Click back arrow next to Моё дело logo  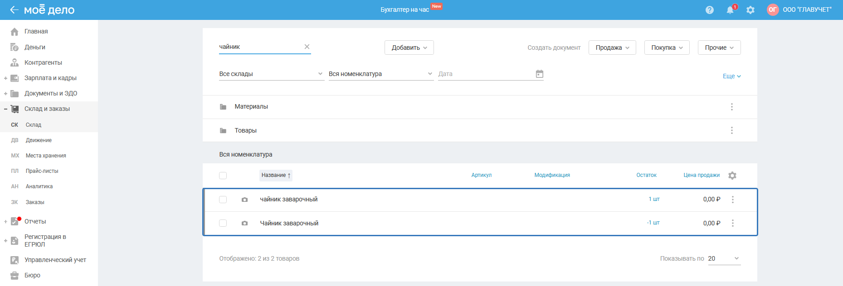coord(14,10)
